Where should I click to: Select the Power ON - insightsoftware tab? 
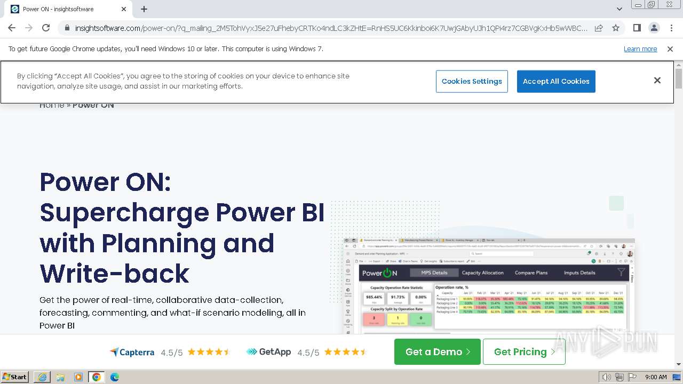tap(67, 9)
